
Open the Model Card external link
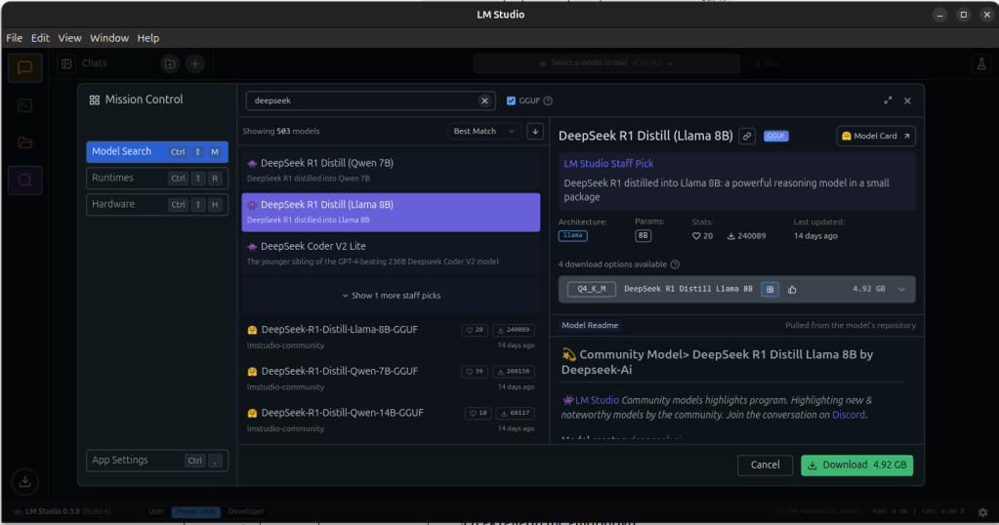[x=876, y=136]
